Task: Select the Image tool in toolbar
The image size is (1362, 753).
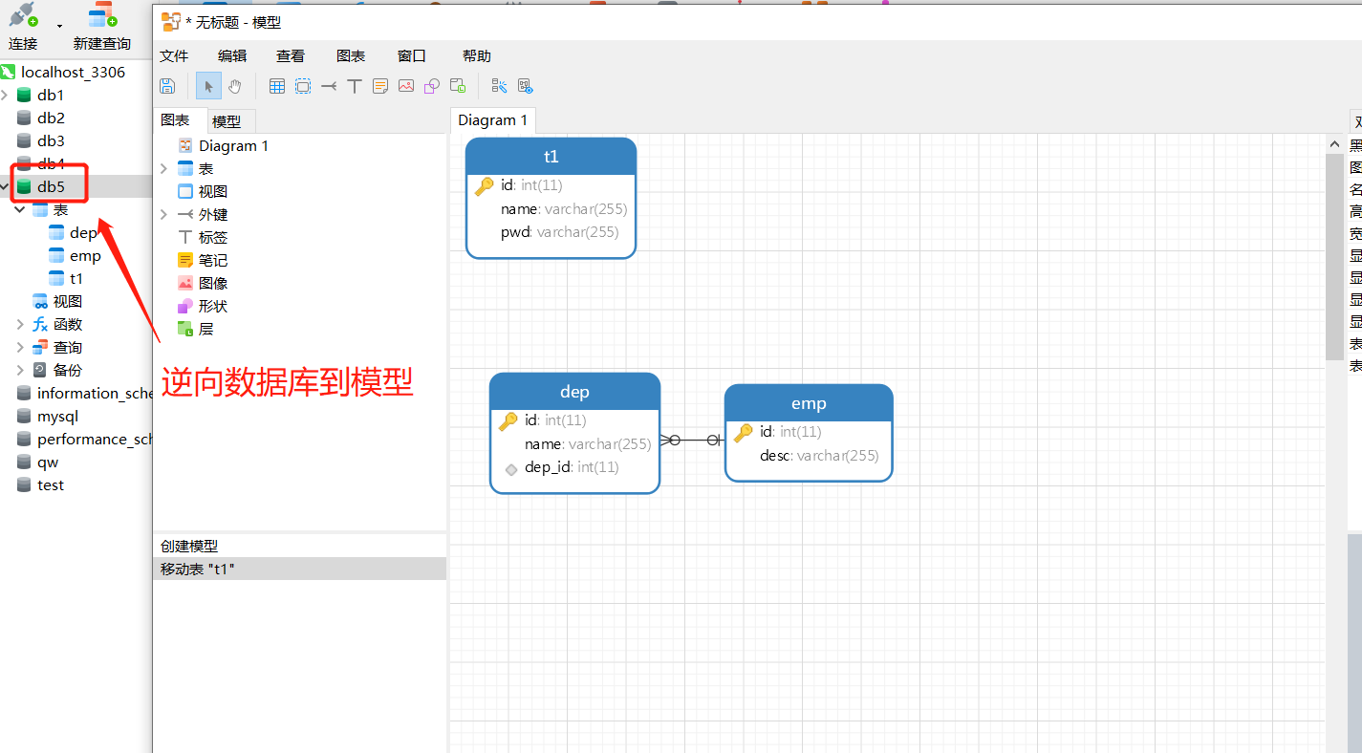Action: [406, 86]
